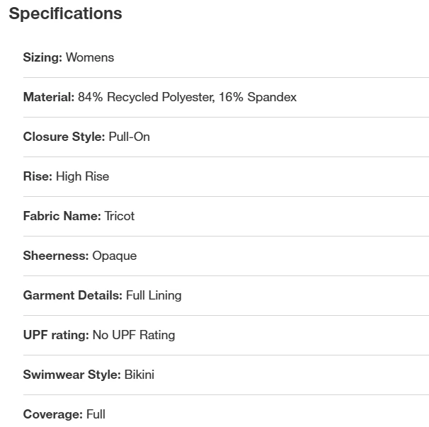
Task: Click the Pull-On value
Action: [130, 137]
